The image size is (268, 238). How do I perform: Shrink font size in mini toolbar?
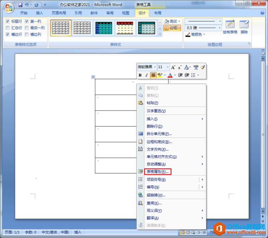click(180, 67)
